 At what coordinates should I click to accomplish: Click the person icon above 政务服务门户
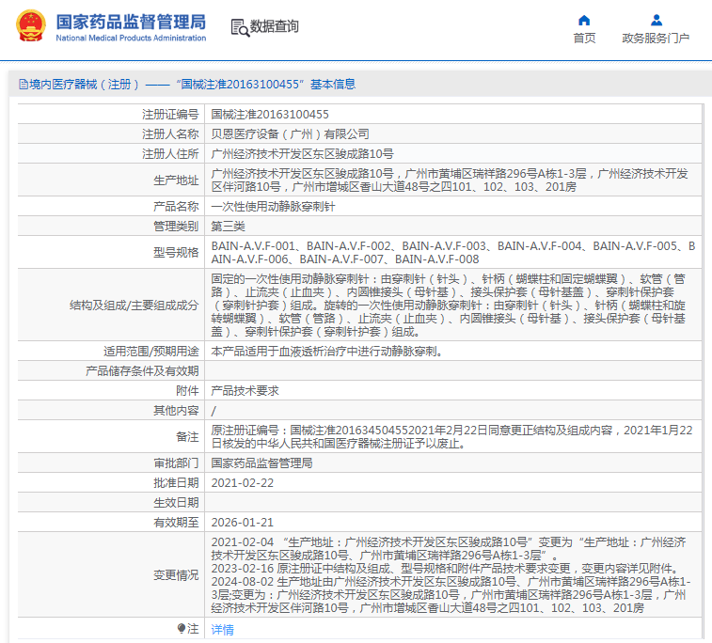(656, 20)
